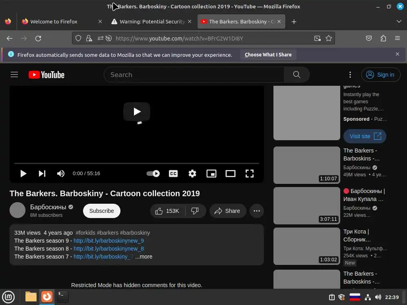
Task: Enable miniplayer mode
Action: pos(211,174)
